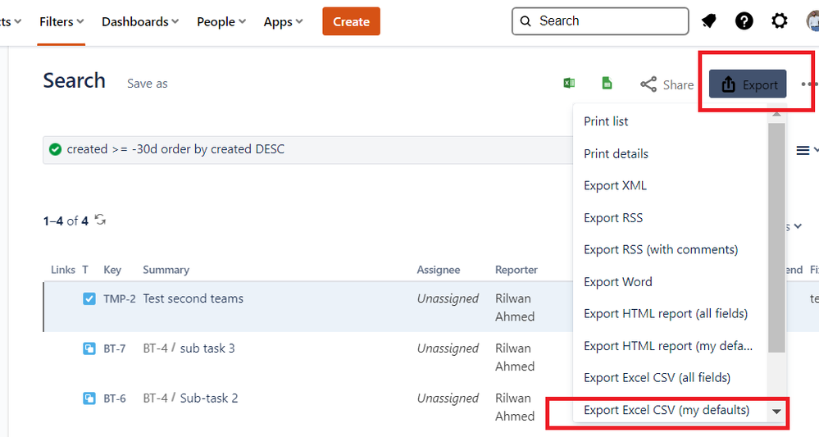This screenshot has width=819, height=437.
Task: Open the People menu
Action: pyautogui.click(x=221, y=22)
